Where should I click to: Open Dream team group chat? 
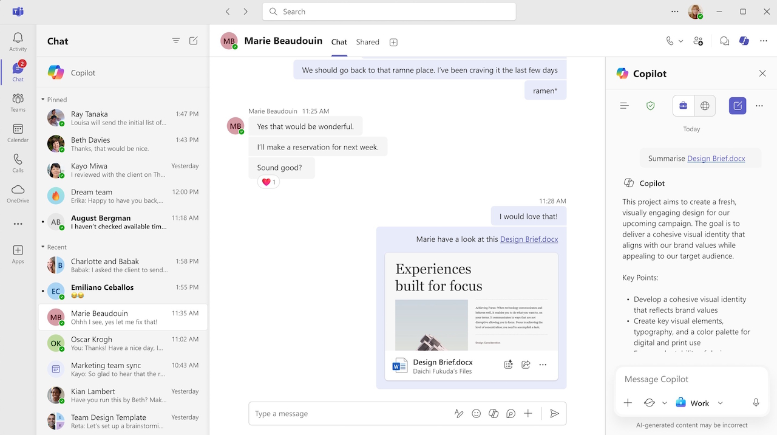point(122,196)
